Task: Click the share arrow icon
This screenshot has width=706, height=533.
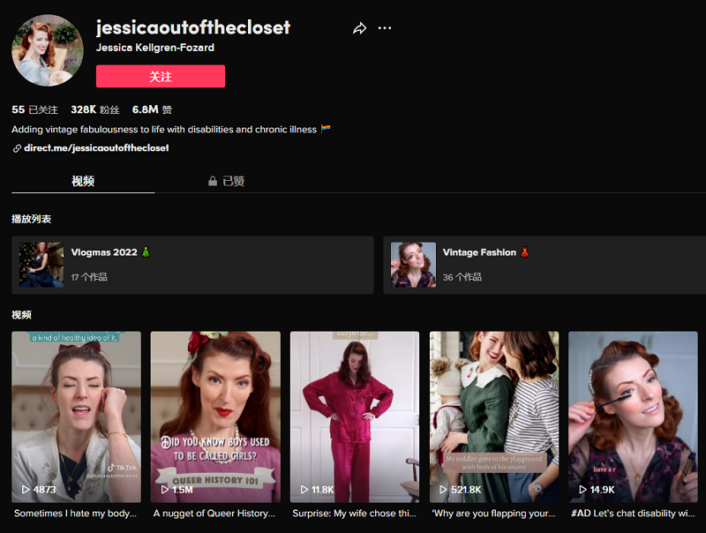Action: tap(359, 28)
